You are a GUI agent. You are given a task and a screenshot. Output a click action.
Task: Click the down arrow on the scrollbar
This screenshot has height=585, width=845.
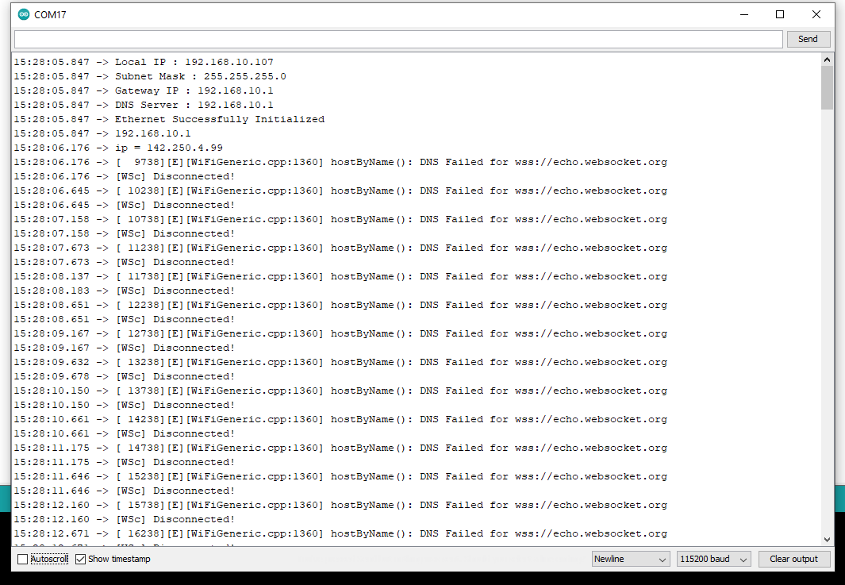(828, 538)
